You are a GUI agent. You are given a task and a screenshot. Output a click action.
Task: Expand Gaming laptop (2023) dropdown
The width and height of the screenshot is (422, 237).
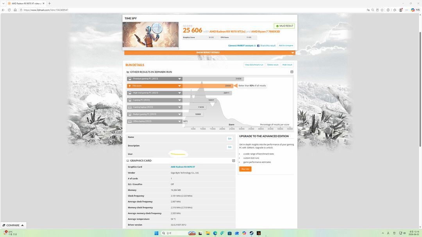click(x=179, y=107)
